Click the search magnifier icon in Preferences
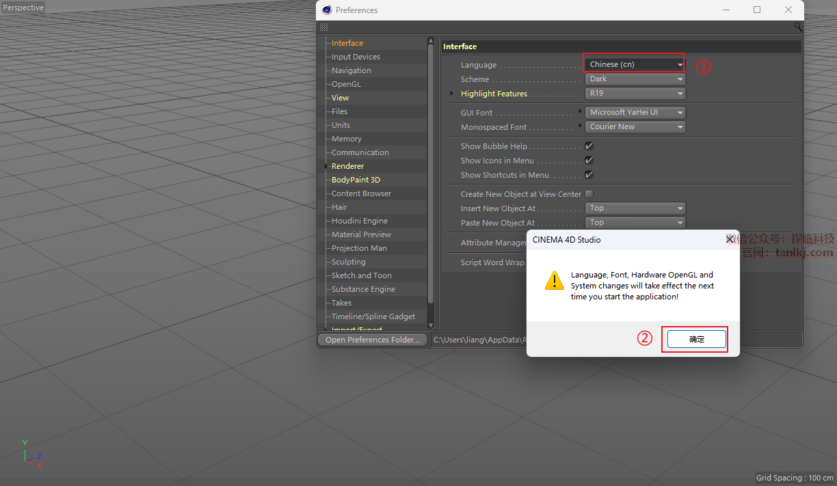The width and height of the screenshot is (837, 486). coord(797,27)
